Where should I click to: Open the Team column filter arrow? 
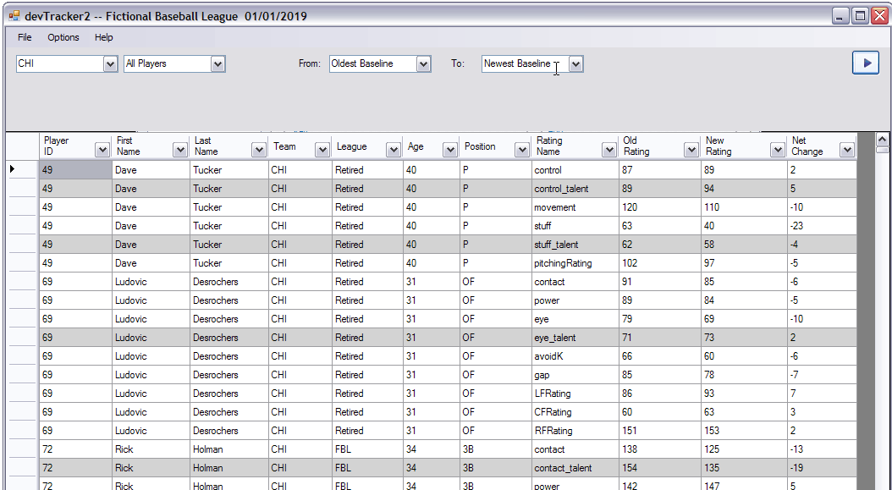(322, 150)
